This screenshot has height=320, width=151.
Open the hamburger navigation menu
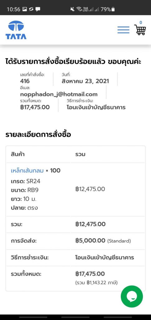[x=123, y=30]
